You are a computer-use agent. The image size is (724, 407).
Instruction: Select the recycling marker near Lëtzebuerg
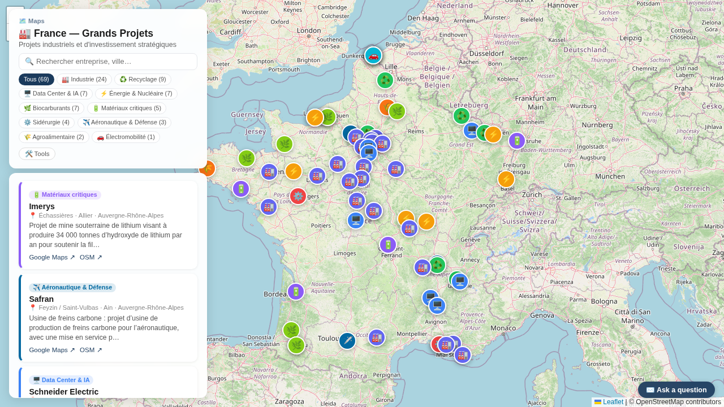tap(462, 116)
